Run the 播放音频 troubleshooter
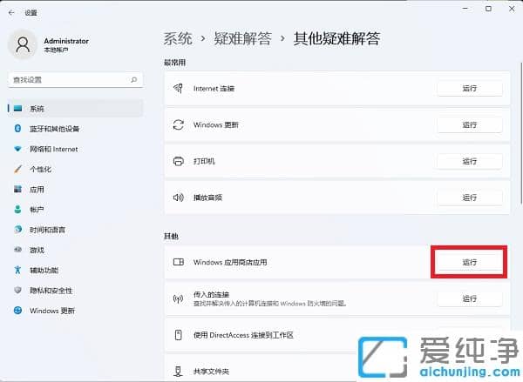Image resolution: width=523 pixels, height=382 pixels. [469, 198]
